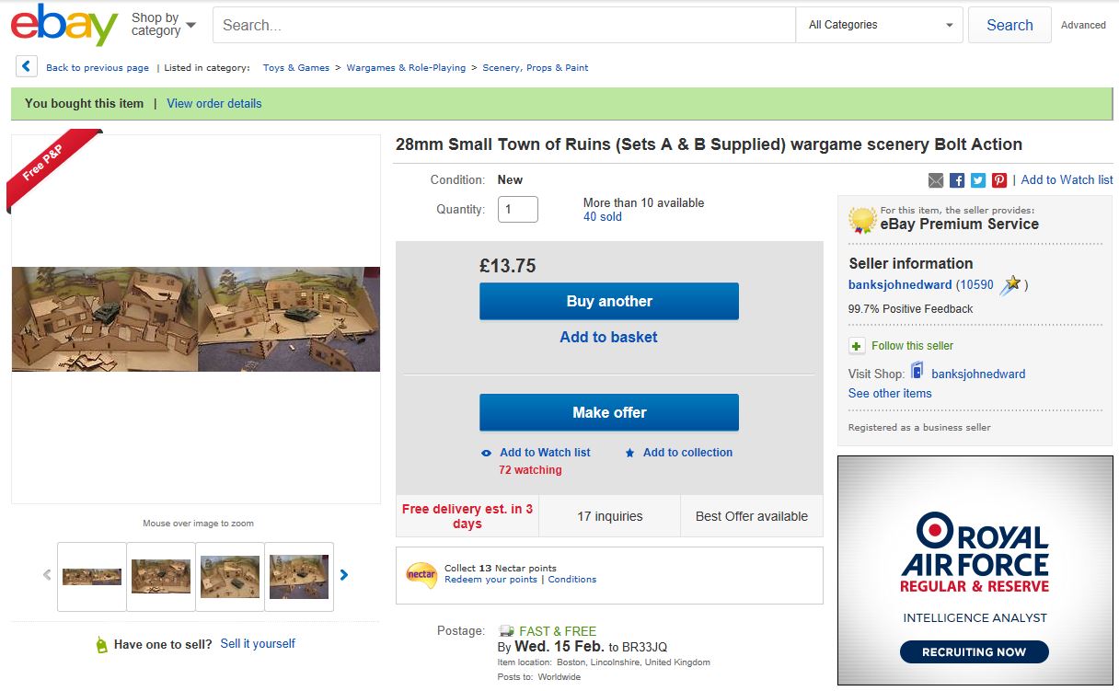Open View order details link
This screenshot has width=1119, height=691.
coord(214,104)
